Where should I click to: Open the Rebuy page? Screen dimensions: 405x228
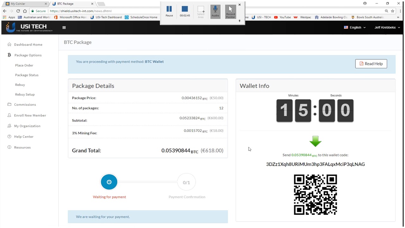point(20,85)
